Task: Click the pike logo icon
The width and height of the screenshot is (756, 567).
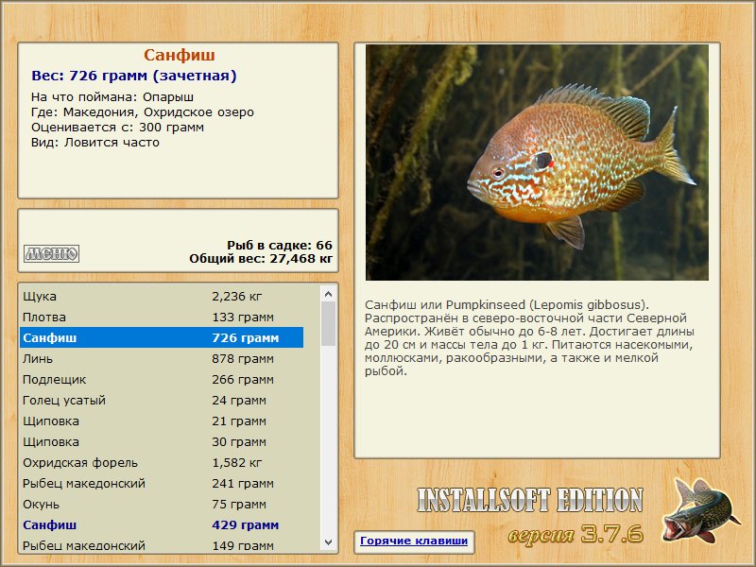Action: coord(700,509)
